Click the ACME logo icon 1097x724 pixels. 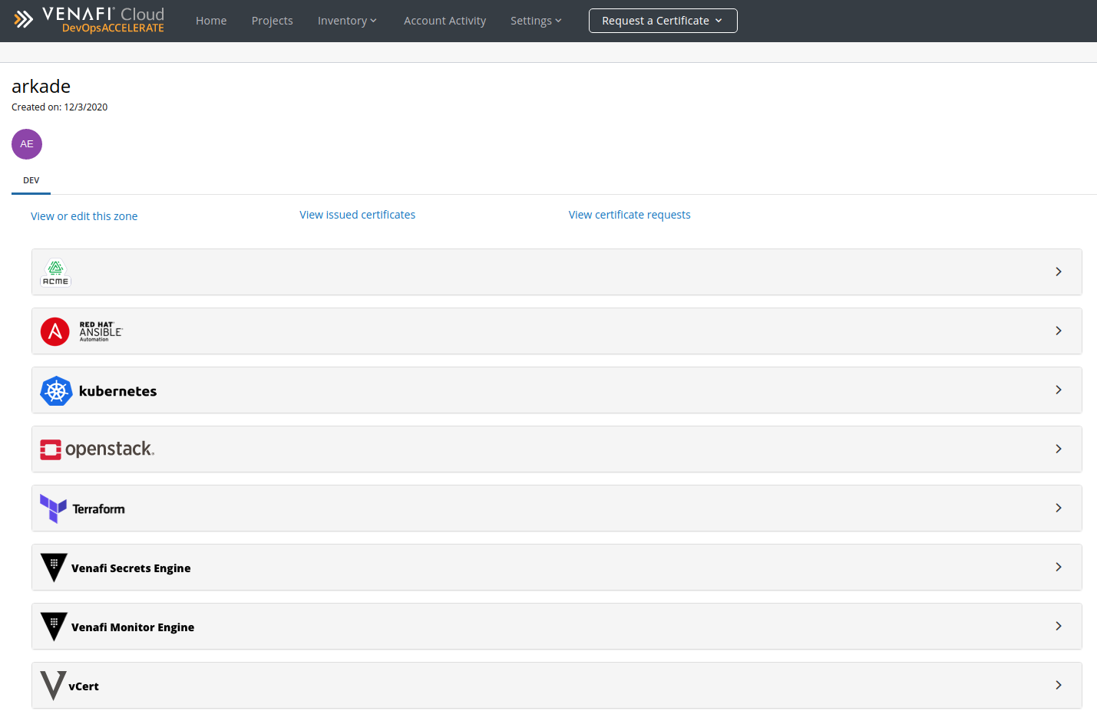tap(55, 272)
